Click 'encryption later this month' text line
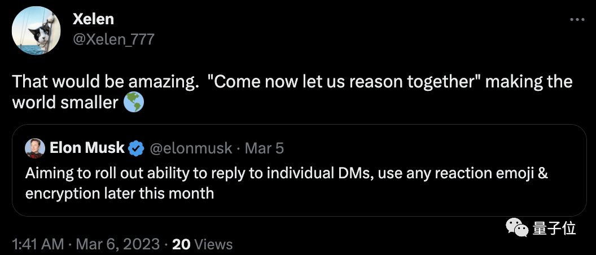 coord(120,194)
